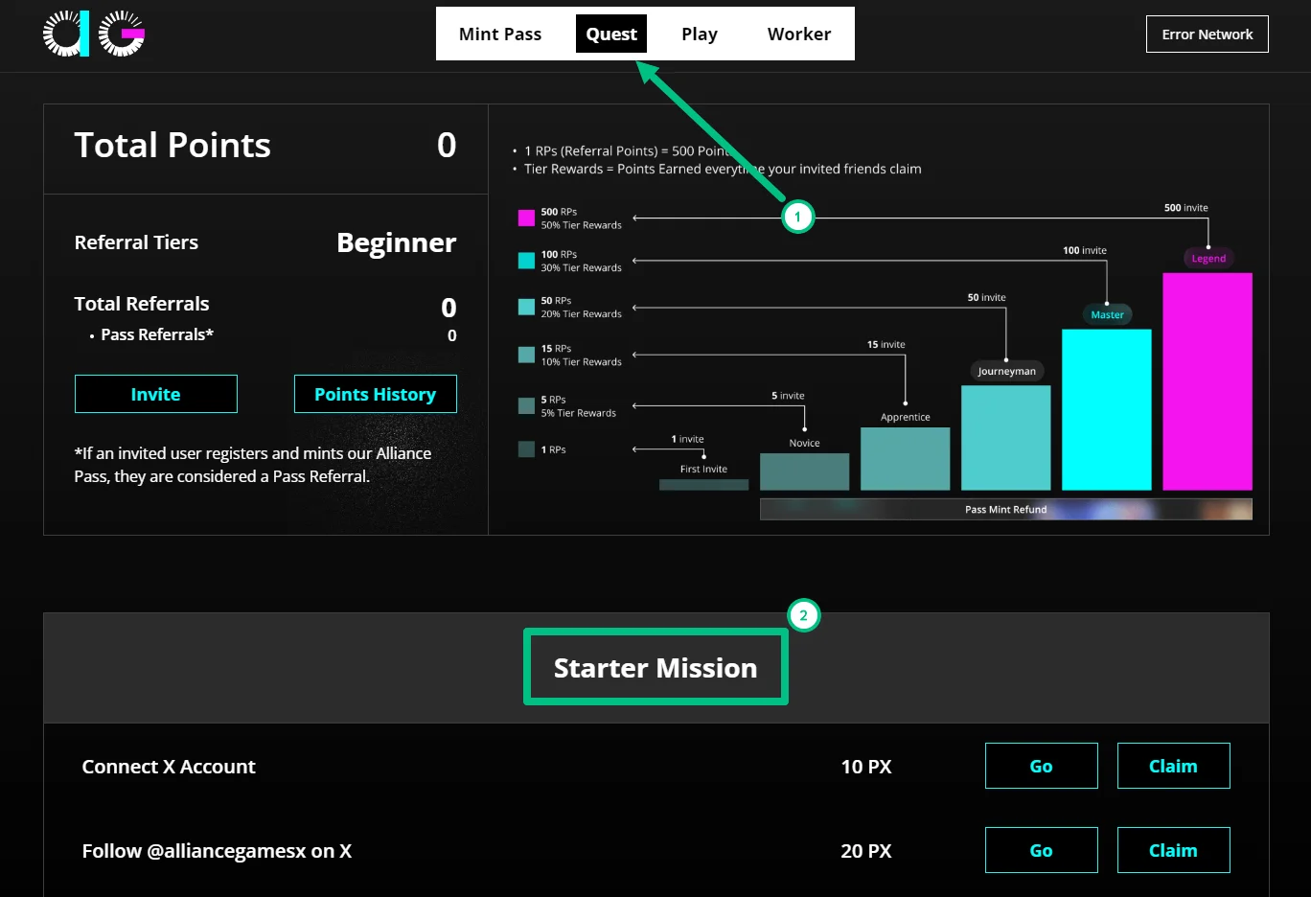Click the Alliance Games logo
The height and width of the screenshot is (897, 1311).
(x=94, y=34)
